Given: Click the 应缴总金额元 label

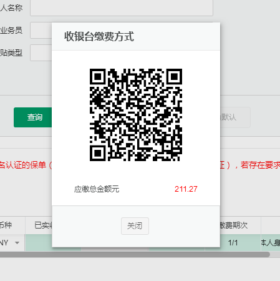Looking at the screenshot, I should pyautogui.click(x=97, y=189).
